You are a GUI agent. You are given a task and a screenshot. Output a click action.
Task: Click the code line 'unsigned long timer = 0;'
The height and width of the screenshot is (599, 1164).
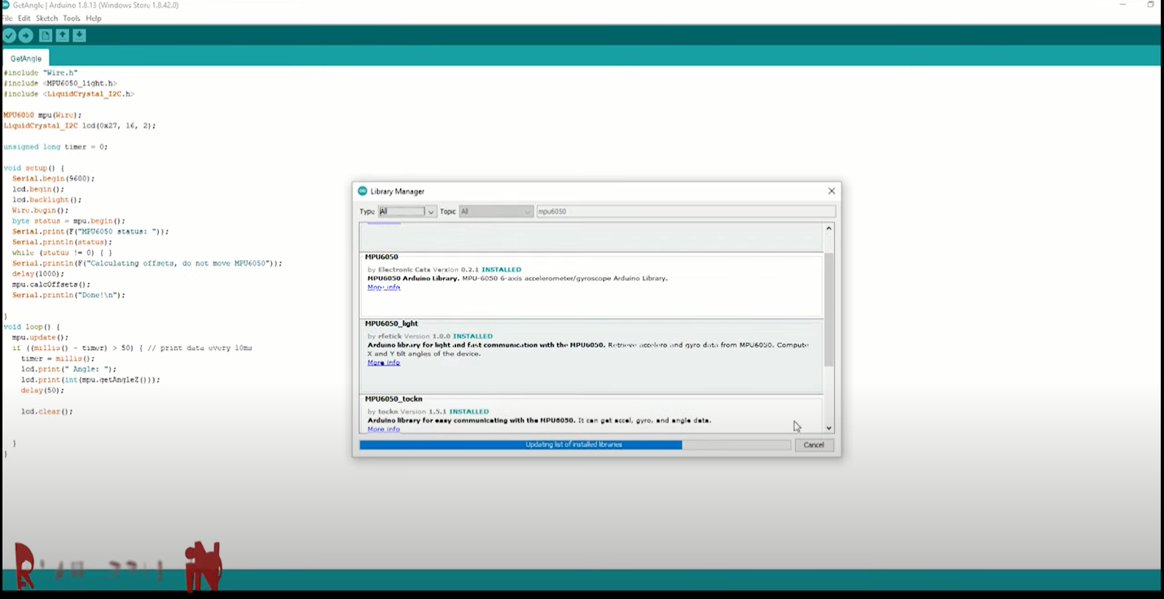pyautogui.click(x=55, y=146)
